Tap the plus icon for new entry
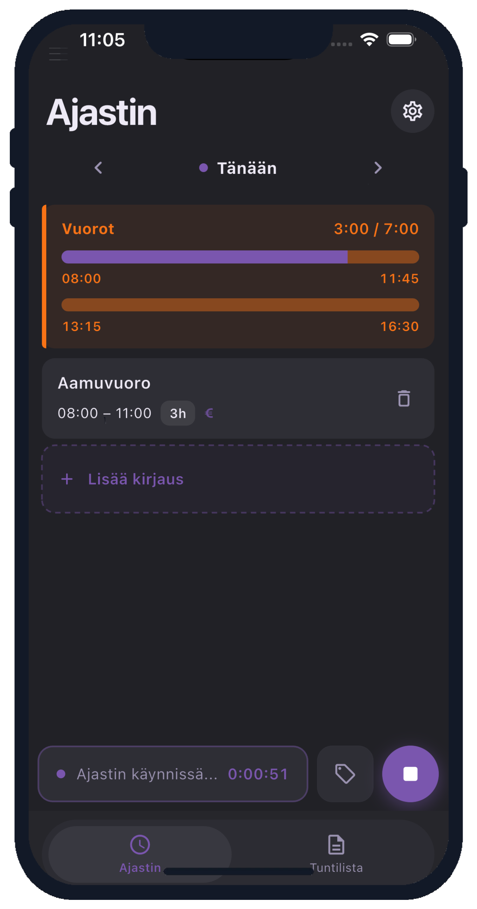The height and width of the screenshot is (909, 477). [67, 479]
